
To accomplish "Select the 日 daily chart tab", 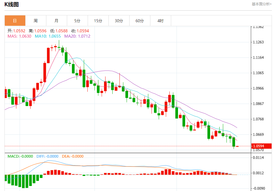I will pyautogui.click(x=15, y=21).
